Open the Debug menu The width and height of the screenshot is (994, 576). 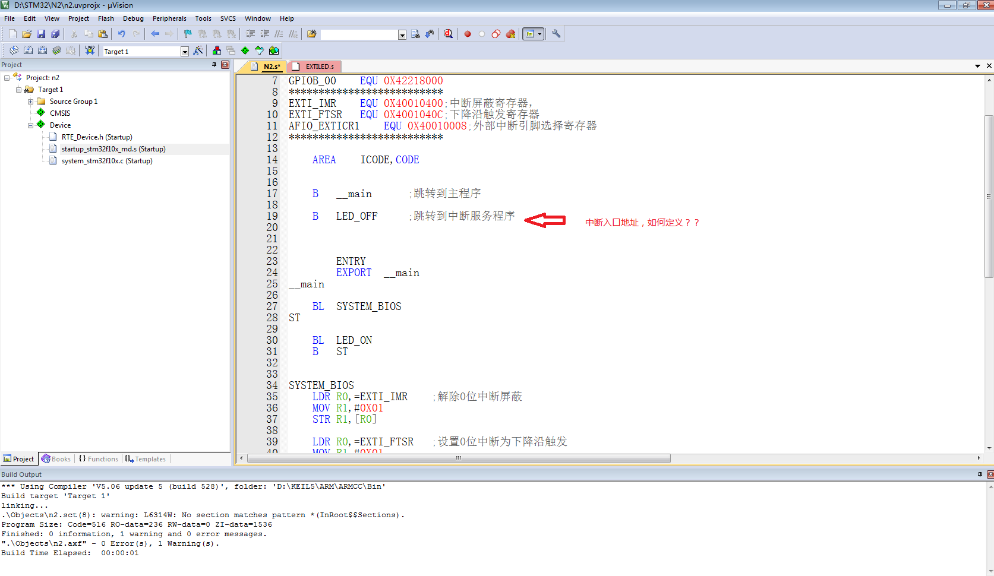(x=133, y=18)
